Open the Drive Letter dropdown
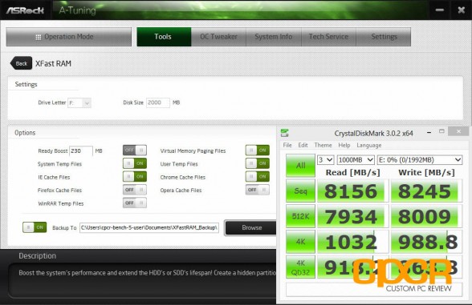472x305 pixels. tap(79, 103)
